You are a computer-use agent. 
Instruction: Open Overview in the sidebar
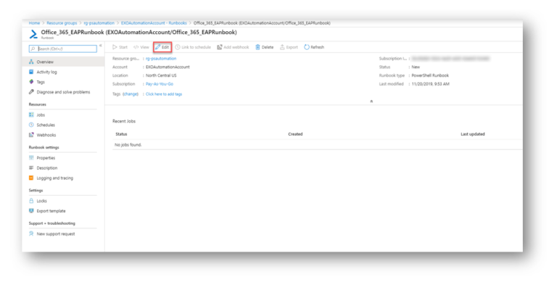pos(63,62)
